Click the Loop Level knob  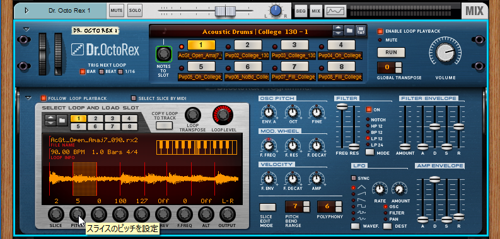pyautogui.click(x=223, y=115)
